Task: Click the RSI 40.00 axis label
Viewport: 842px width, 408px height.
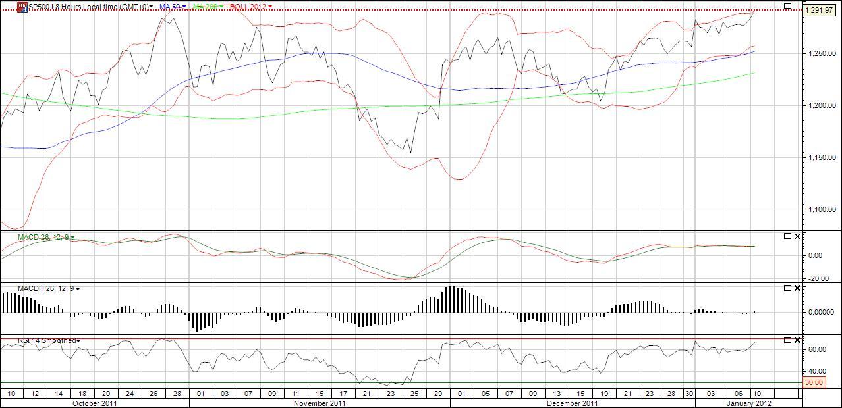Action: [817, 371]
